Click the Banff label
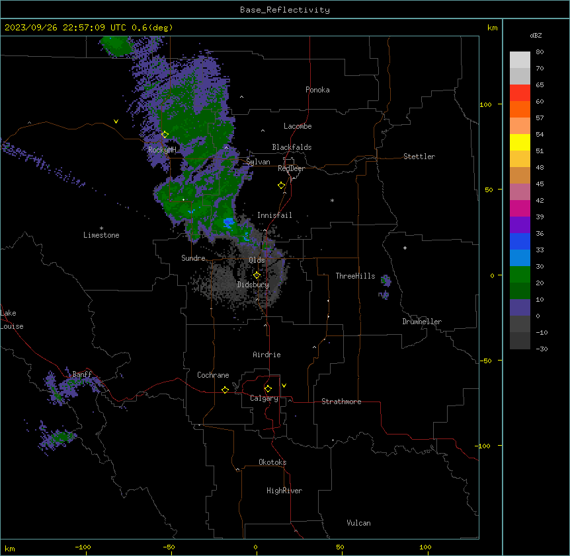 [82, 374]
